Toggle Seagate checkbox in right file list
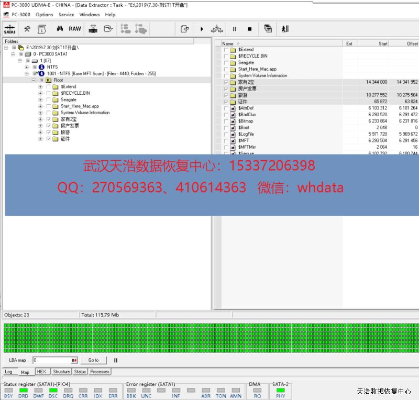The image size is (419, 400). (x=226, y=63)
